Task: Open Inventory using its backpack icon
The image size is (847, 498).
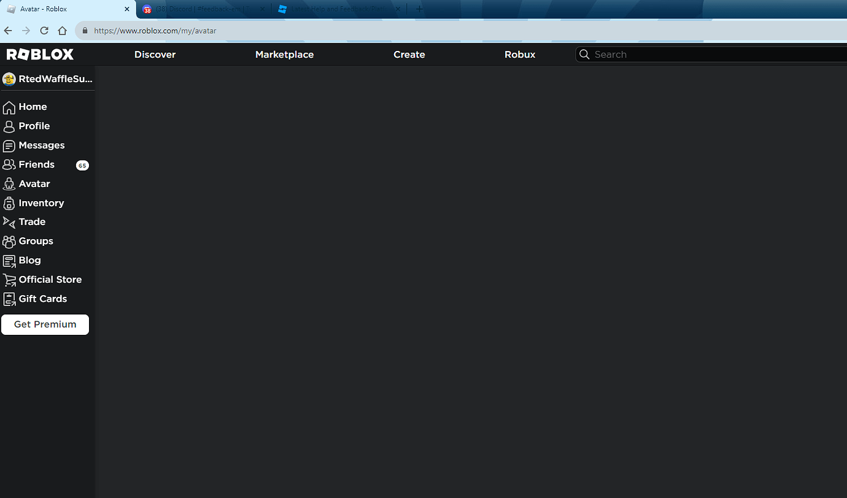Action: [x=10, y=203]
